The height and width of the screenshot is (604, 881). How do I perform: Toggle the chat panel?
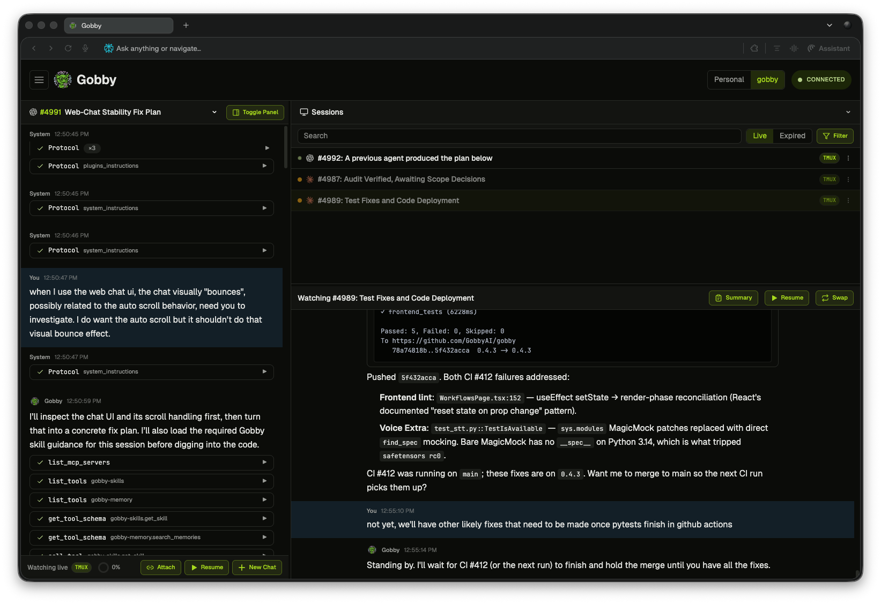[x=255, y=113]
